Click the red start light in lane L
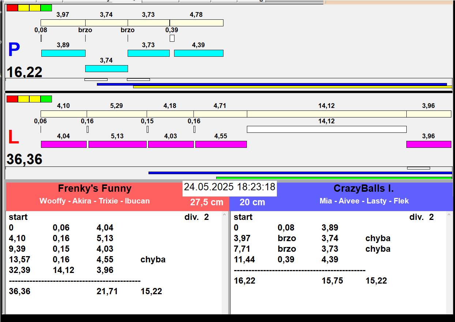The height and width of the screenshot is (322, 455). point(12,99)
